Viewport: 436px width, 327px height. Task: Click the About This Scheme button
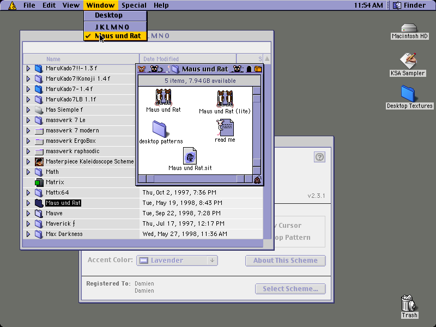click(x=285, y=261)
